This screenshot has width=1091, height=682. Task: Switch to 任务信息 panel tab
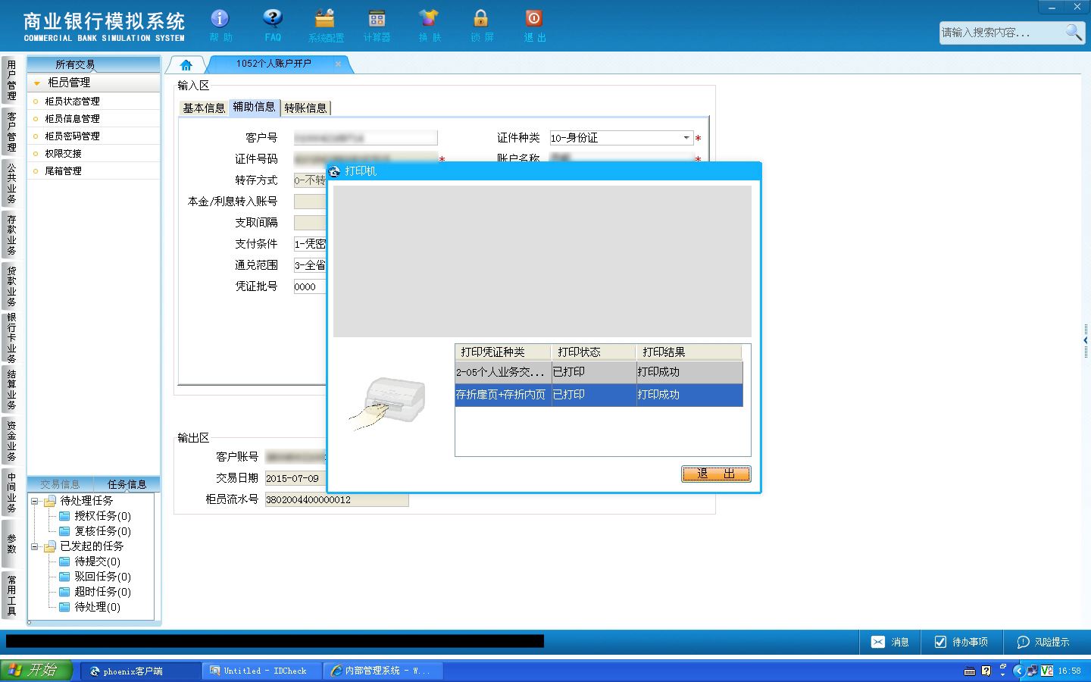pyautogui.click(x=127, y=484)
